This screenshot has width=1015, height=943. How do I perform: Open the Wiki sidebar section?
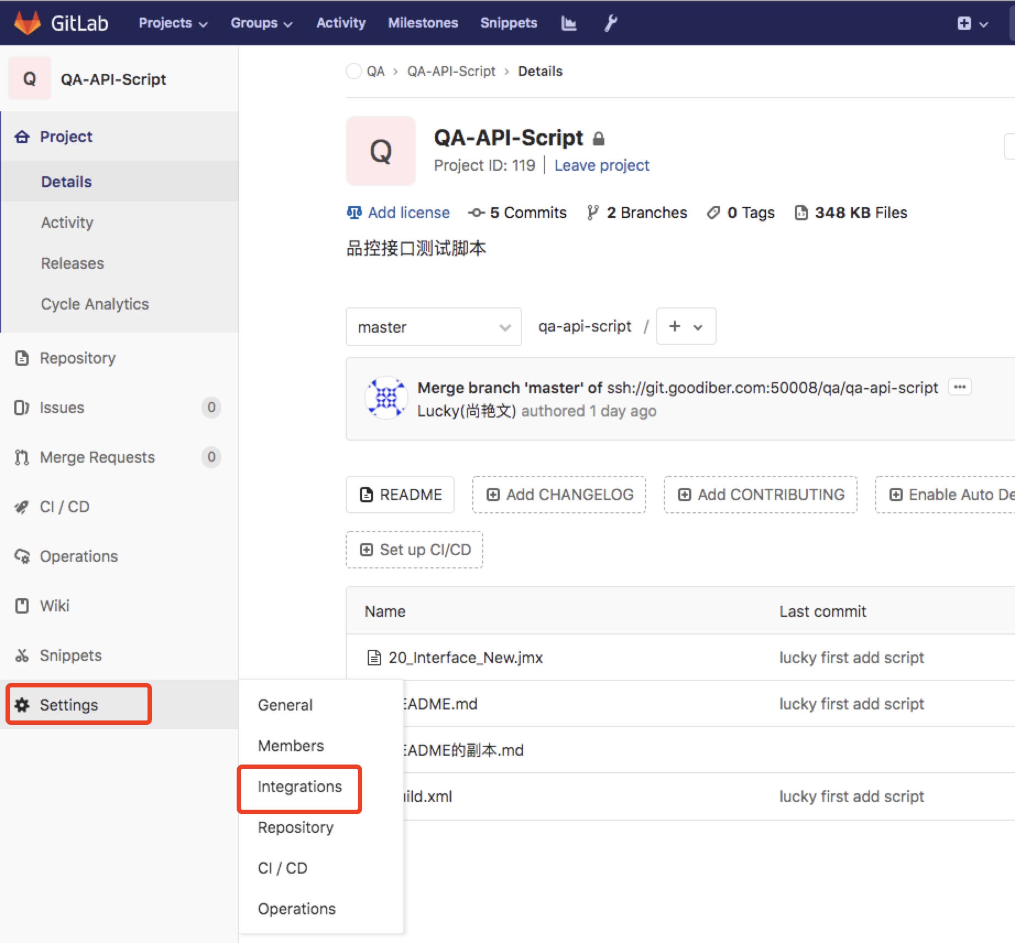[54, 605]
